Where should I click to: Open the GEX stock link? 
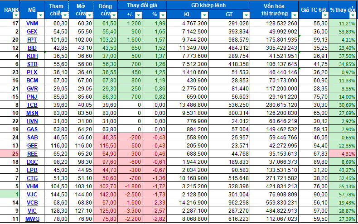tap(32, 32)
